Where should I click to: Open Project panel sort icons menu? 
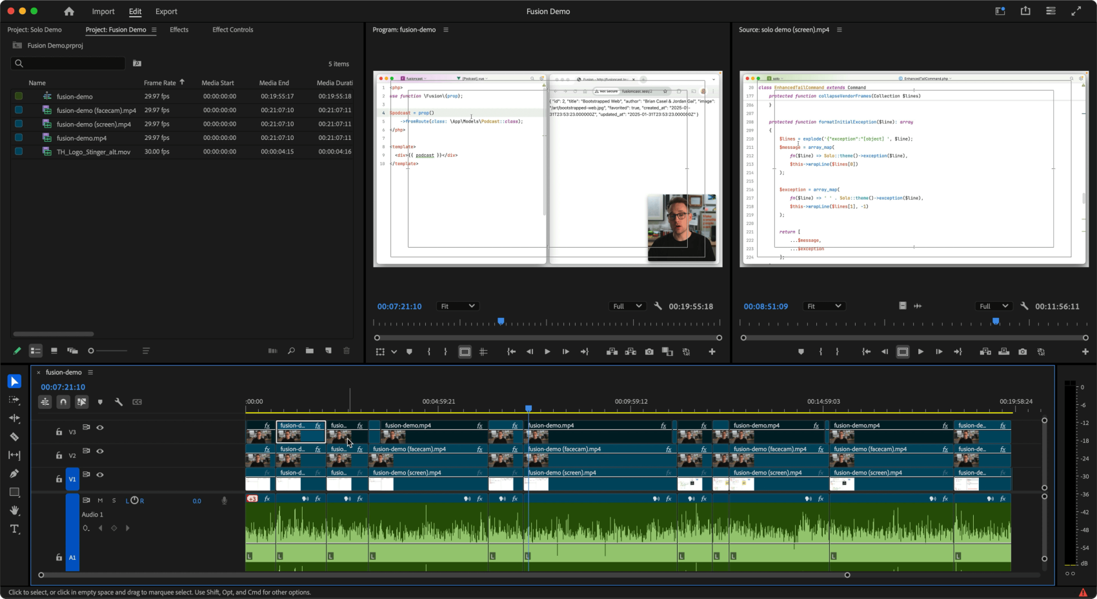(146, 351)
